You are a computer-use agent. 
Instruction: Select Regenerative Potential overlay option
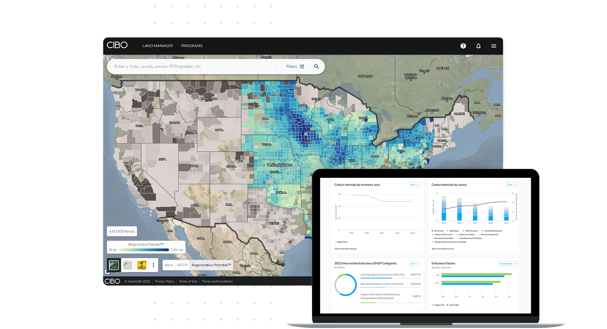[x=211, y=265]
